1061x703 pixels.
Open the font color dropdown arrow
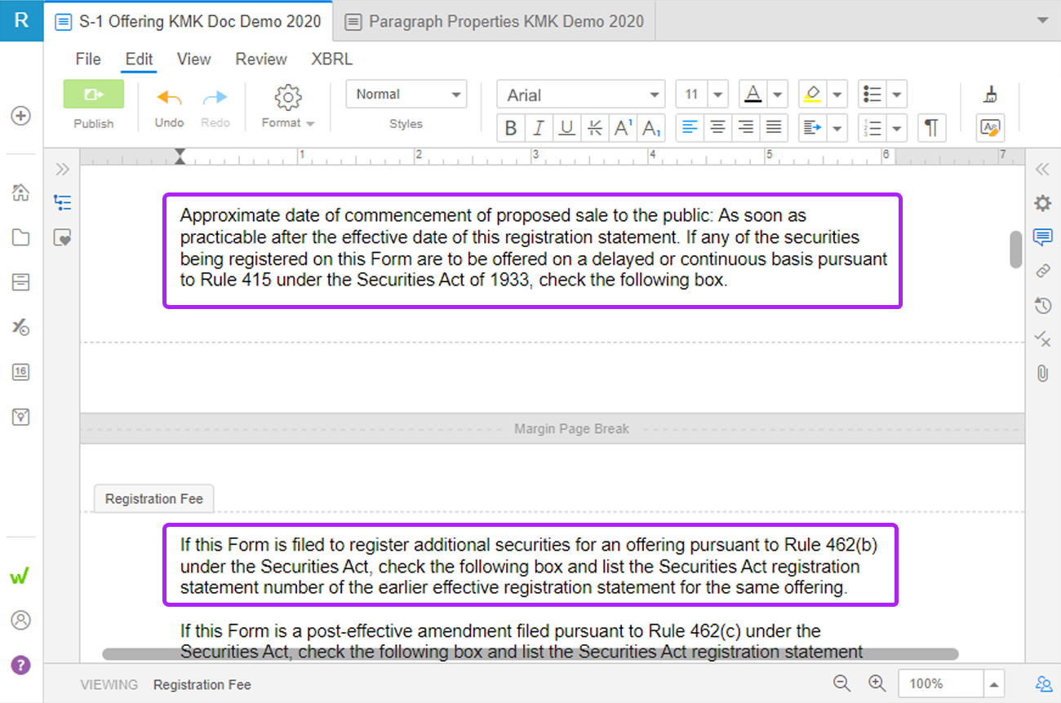776,95
